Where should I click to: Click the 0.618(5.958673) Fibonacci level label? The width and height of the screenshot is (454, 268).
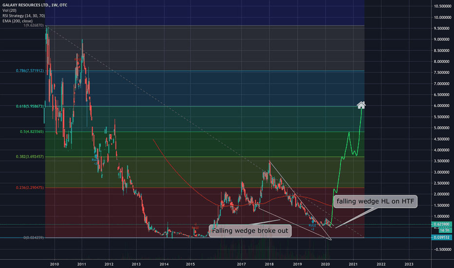(30, 106)
